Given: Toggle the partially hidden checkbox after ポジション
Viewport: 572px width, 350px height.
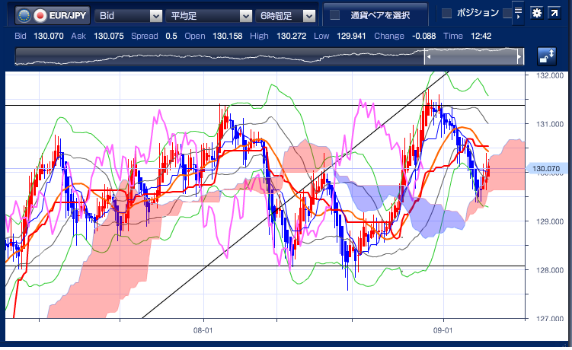Looking at the screenshot, I should click(507, 14).
